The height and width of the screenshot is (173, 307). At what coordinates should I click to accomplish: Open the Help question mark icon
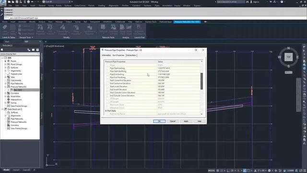[282, 2]
